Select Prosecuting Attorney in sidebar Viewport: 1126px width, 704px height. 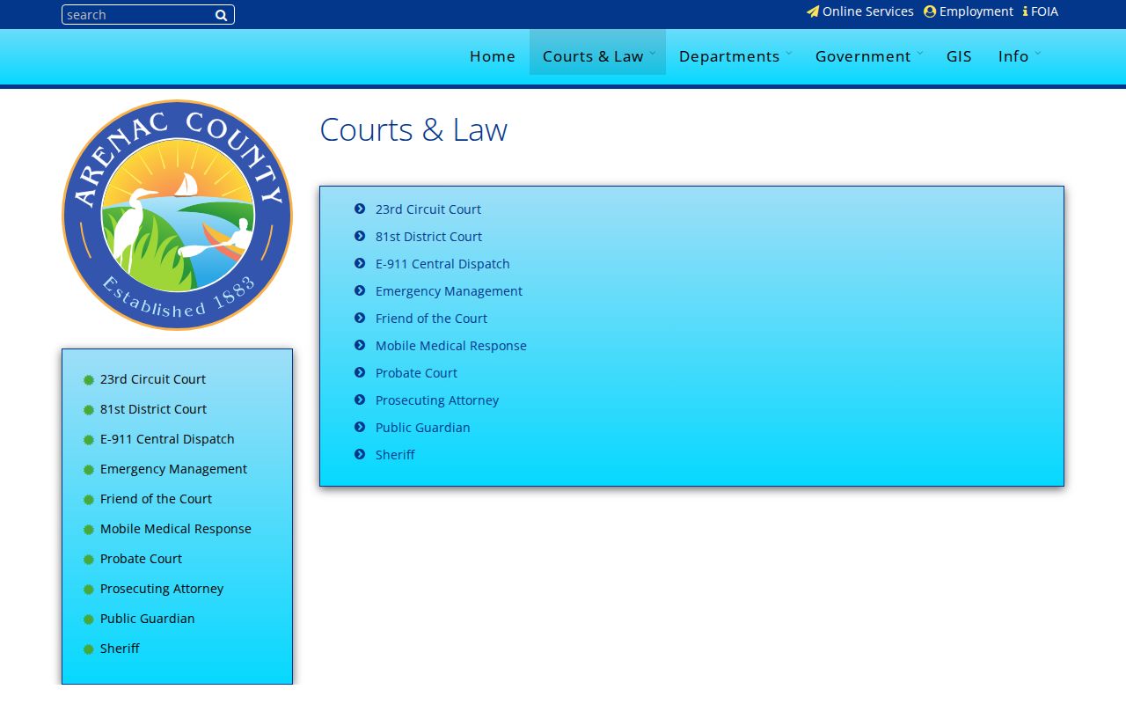click(162, 589)
